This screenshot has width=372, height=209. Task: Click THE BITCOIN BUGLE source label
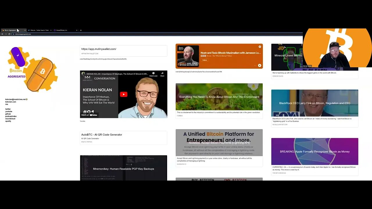pos(279,173)
